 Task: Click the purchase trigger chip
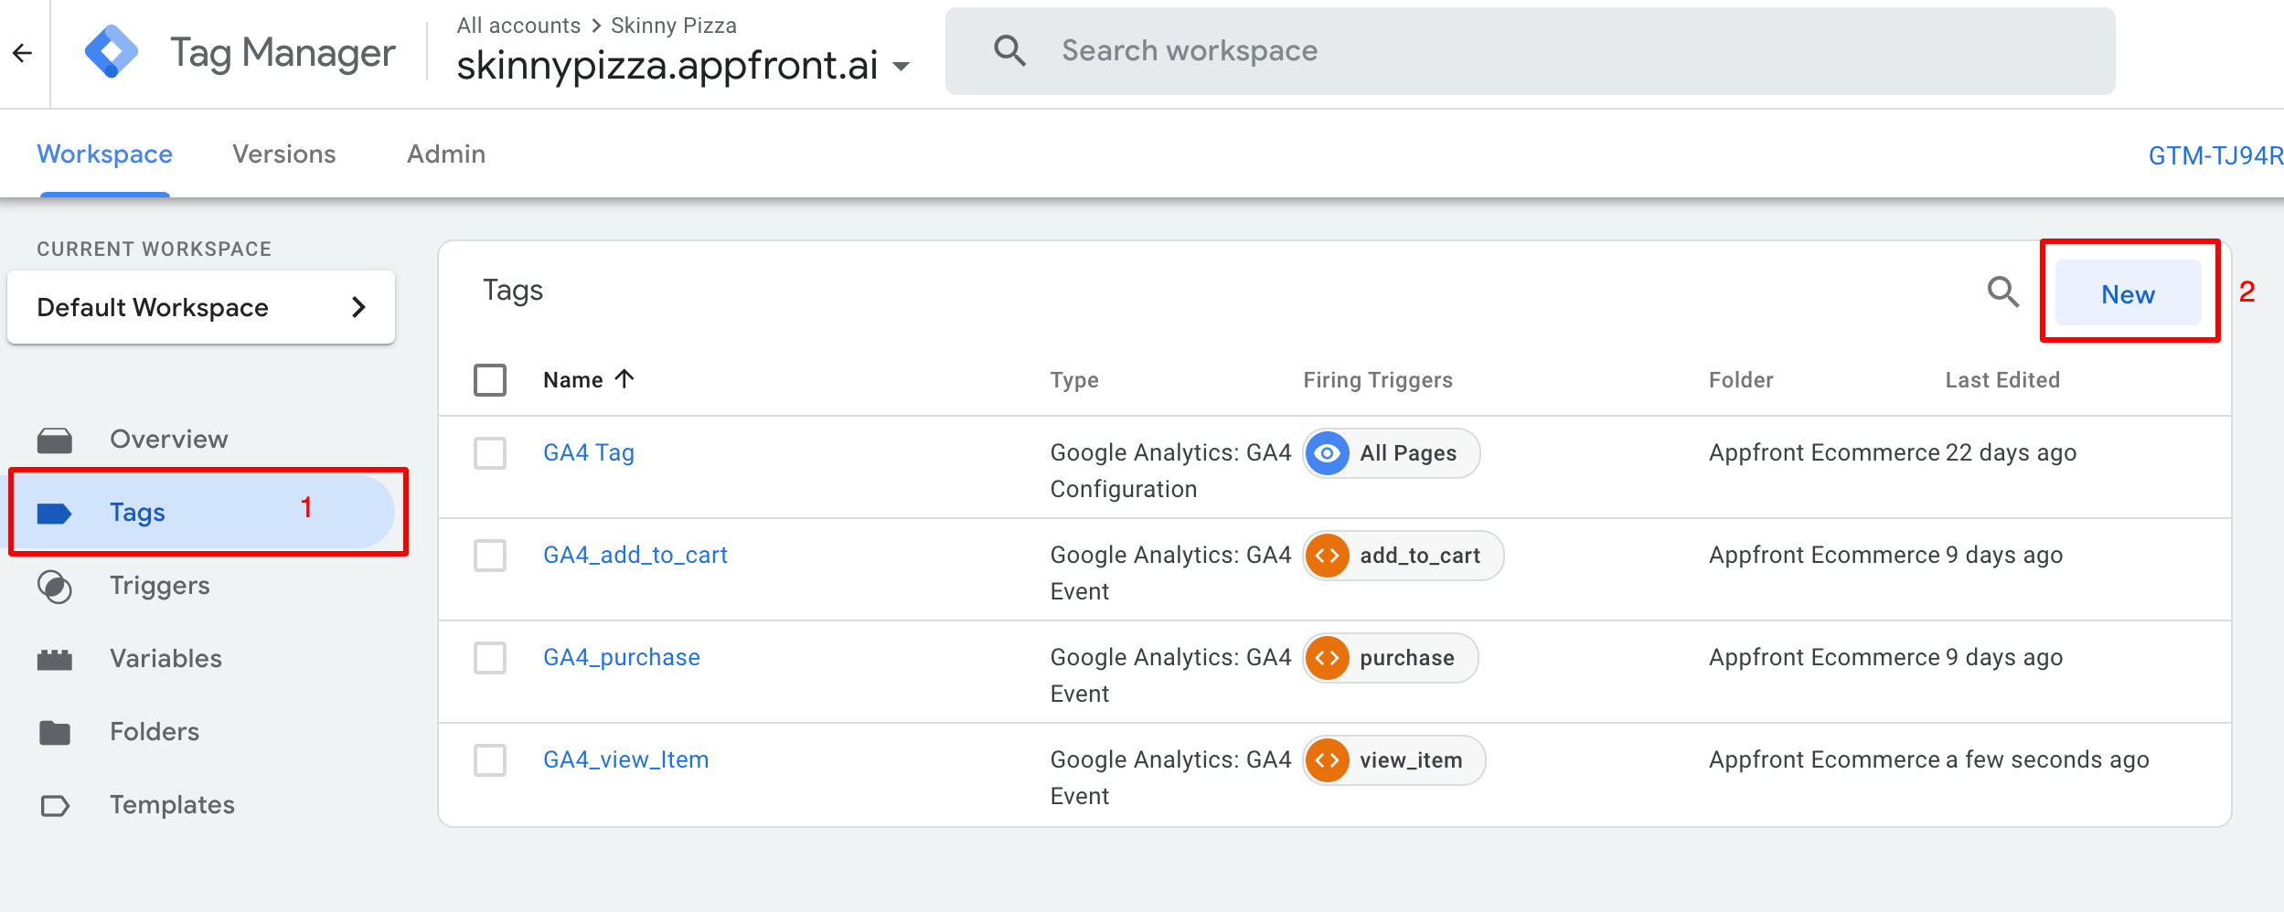tap(1391, 658)
